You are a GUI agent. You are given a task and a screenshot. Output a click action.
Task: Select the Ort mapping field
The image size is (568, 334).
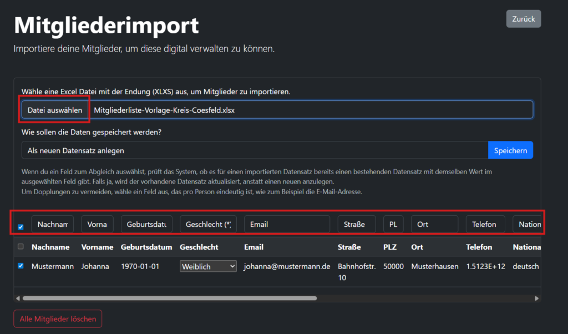[x=434, y=224]
